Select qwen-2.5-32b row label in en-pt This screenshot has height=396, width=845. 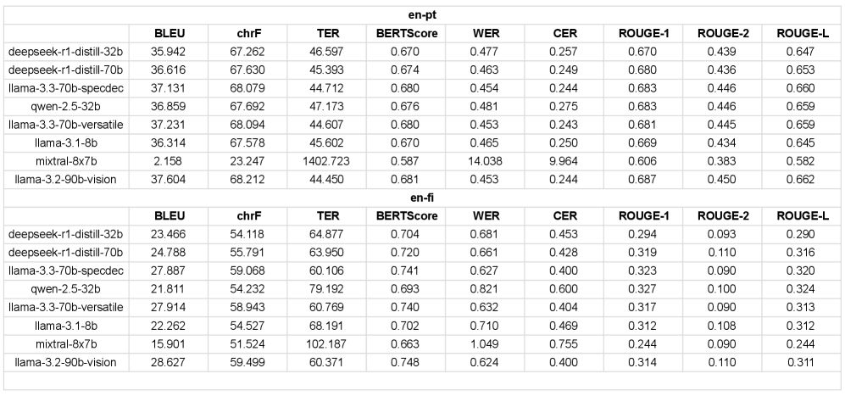[67, 108]
